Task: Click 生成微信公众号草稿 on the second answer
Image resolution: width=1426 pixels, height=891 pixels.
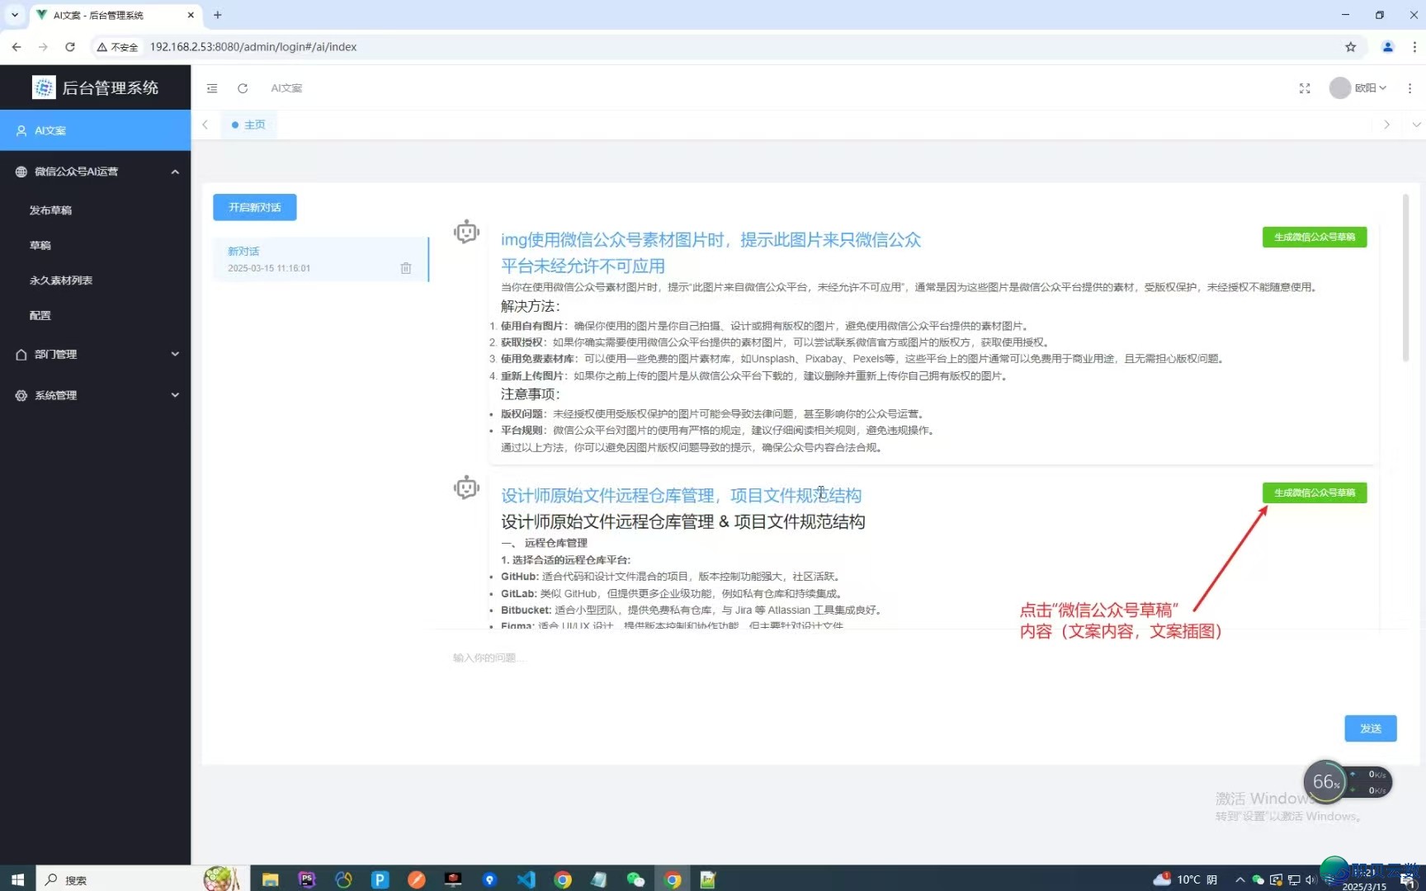Action: point(1314,493)
